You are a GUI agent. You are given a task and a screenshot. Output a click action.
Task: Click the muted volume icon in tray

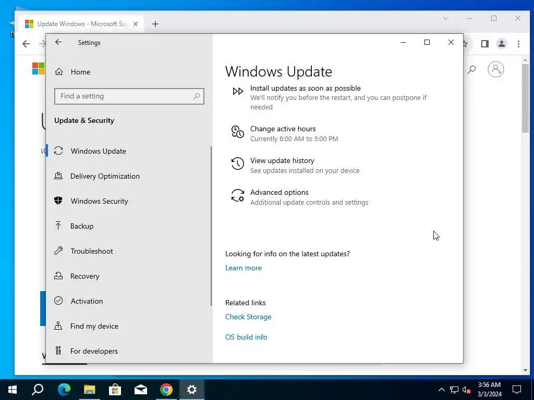coord(467,390)
